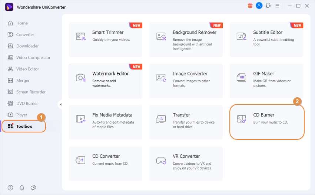Open the Image Converter title
Screen dimensions: 315x195
[x=190, y=74]
